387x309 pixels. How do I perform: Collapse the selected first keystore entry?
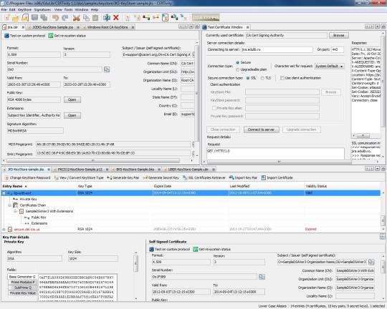point(4,193)
